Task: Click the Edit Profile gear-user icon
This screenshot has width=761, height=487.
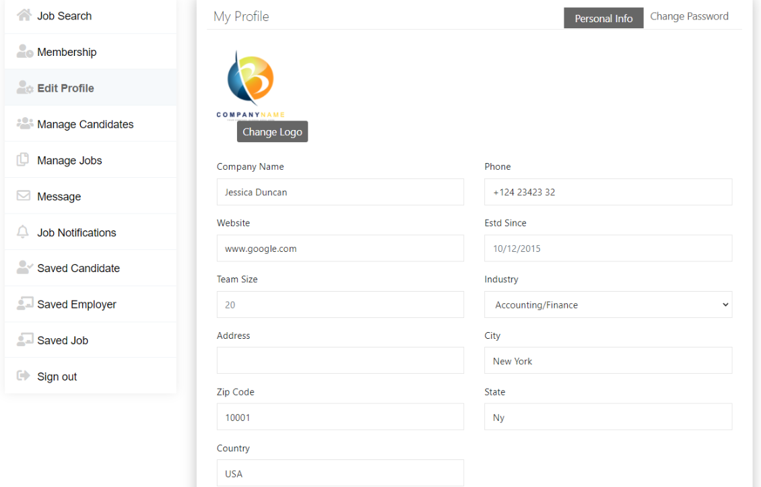Action: click(x=24, y=88)
